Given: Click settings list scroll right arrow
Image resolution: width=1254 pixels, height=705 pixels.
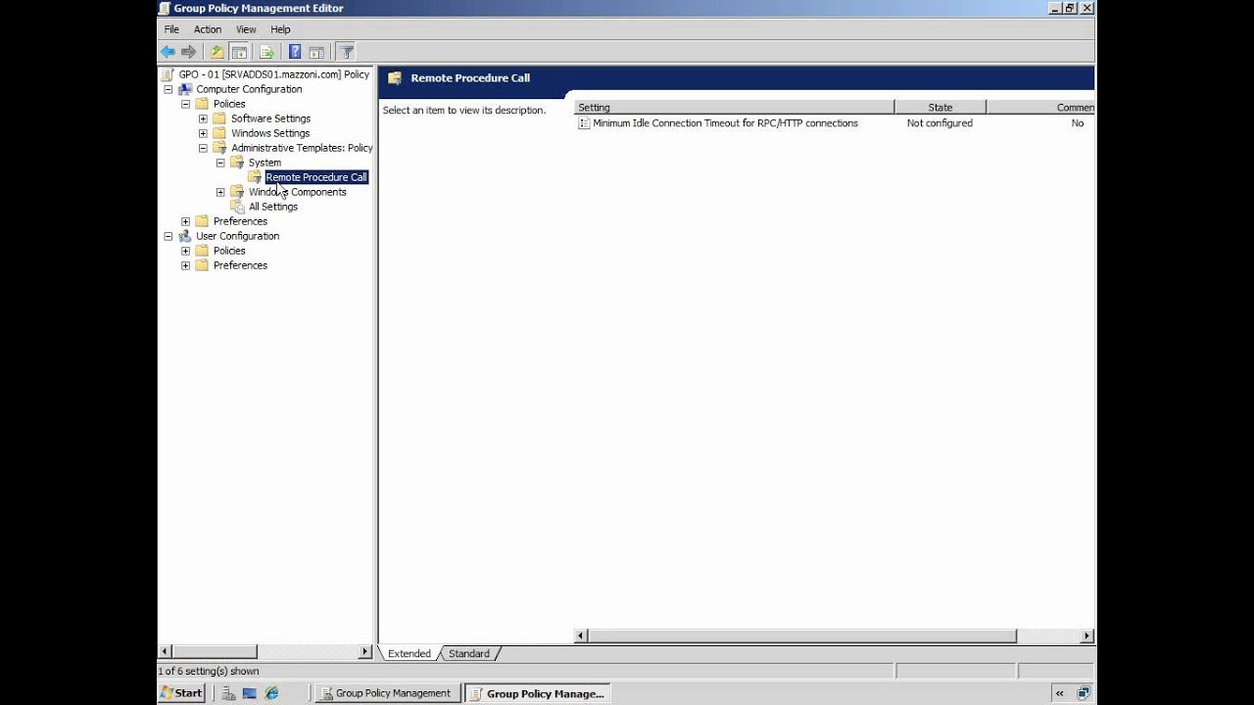Looking at the screenshot, I should pyautogui.click(x=1086, y=636).
